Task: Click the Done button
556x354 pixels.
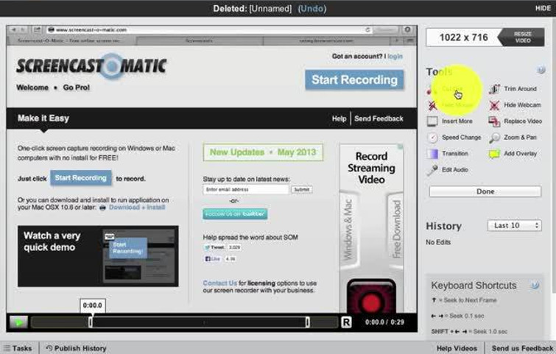Action: pyautogui.click(x=485, y=191)
